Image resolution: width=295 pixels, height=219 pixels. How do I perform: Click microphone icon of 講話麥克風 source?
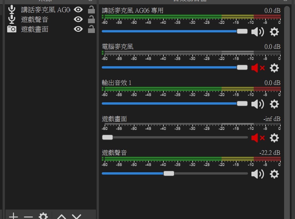12,9
